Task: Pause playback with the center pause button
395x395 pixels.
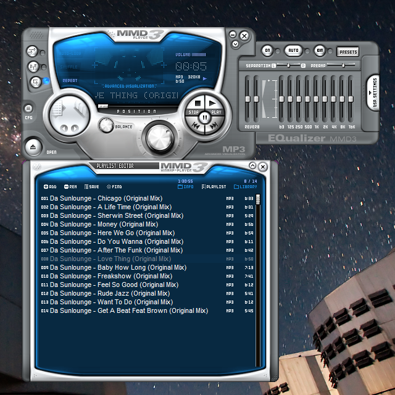Action: pos(205,117)
